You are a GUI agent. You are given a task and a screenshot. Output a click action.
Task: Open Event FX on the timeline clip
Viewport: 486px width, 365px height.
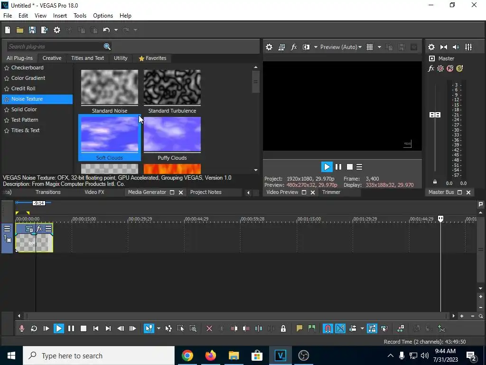pyautogui.click(x=39, y=229)
